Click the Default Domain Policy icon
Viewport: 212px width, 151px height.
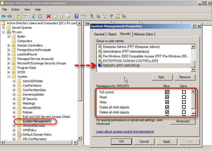click(19, 135)
